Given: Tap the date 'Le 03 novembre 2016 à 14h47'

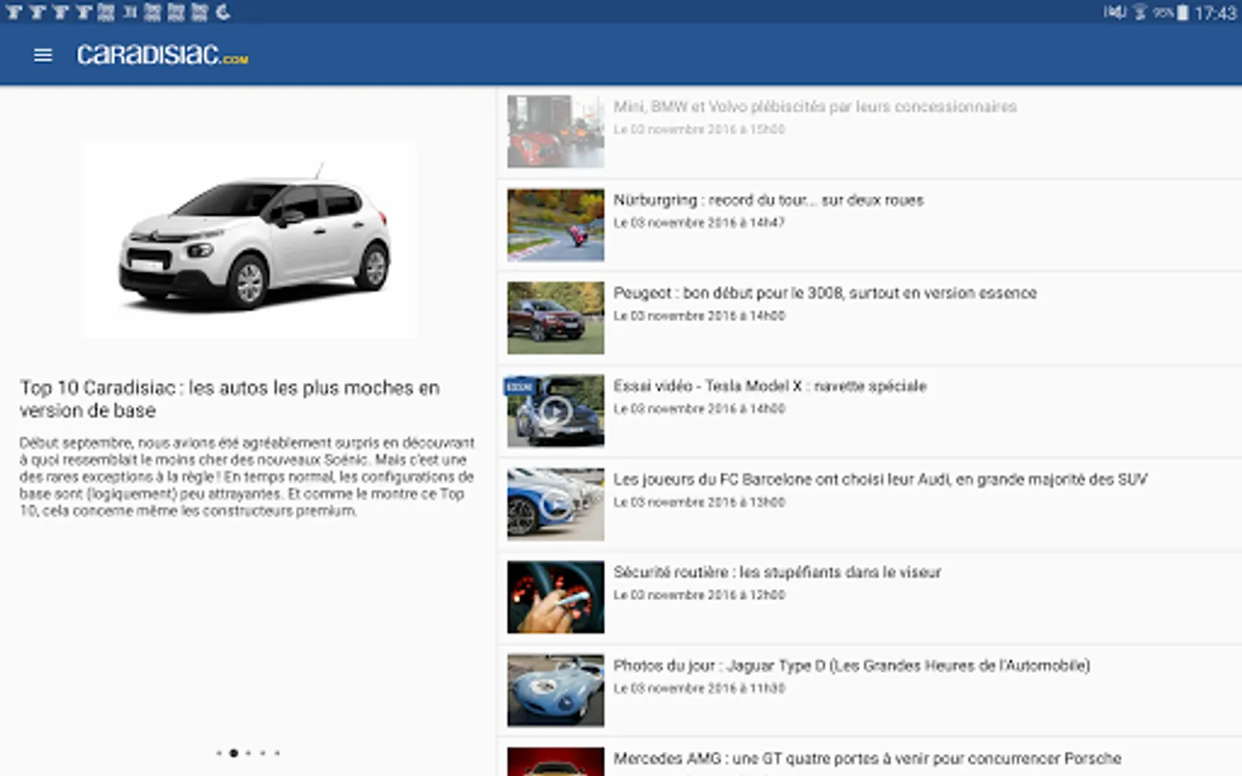Looking at the screenshot, I should [x=699, y=222].
